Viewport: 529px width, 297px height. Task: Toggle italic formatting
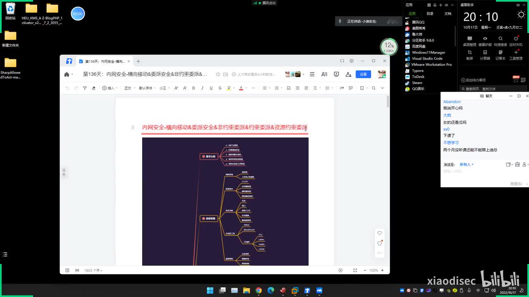tap(202, 88)
